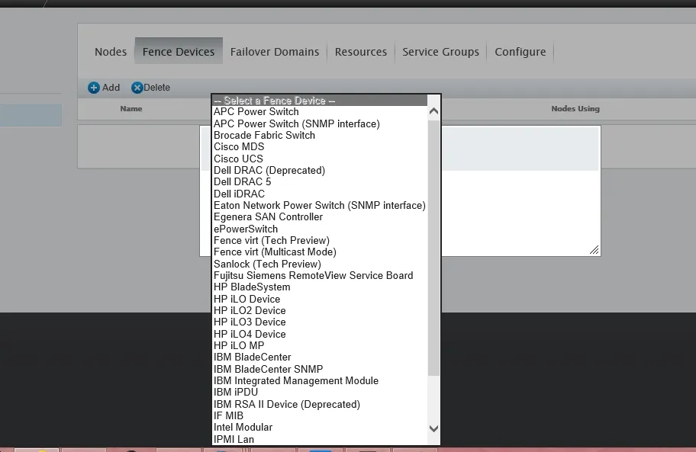
Task: Pick Cisco MDS fence device
Action: click(320, 146)
